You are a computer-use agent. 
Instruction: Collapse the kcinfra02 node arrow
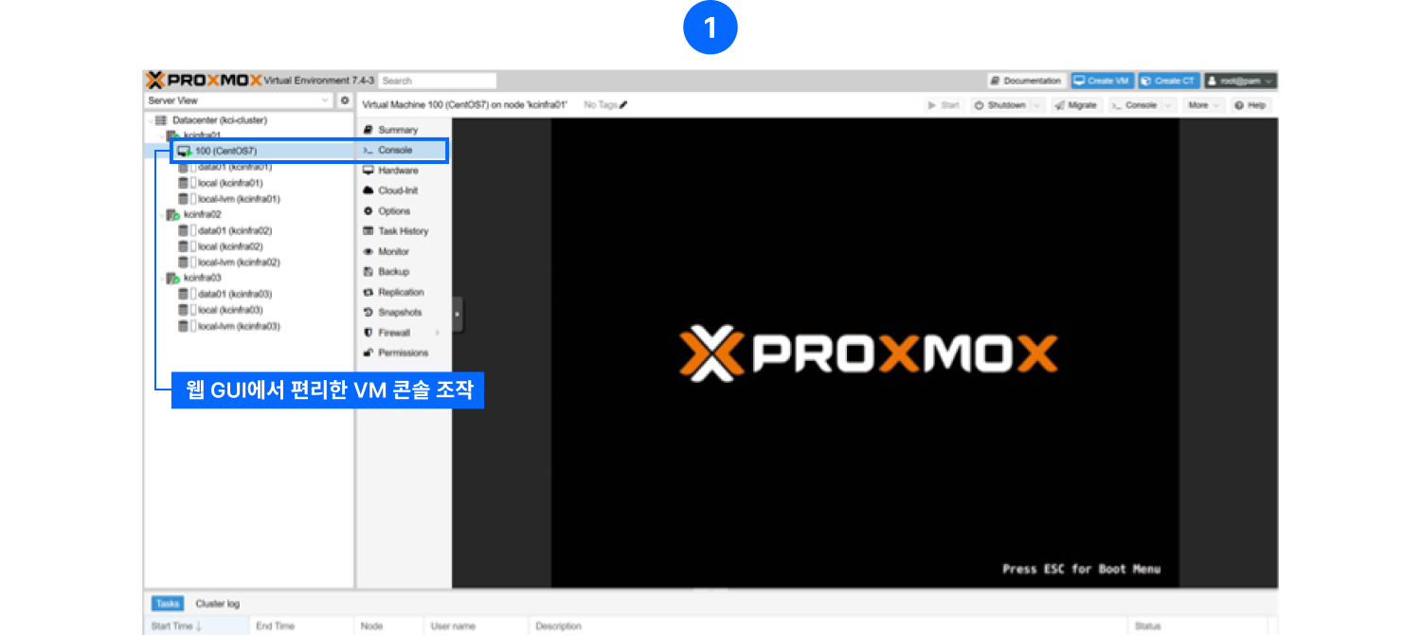coord(161,215)
